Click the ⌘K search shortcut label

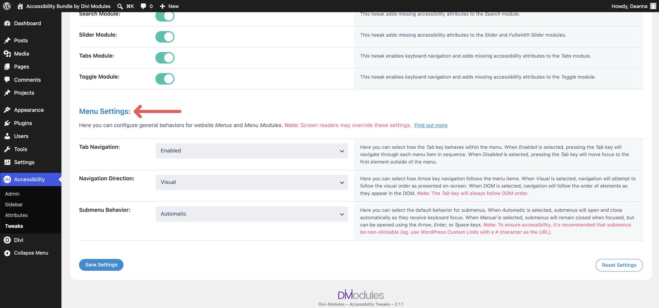pos(130,6)
